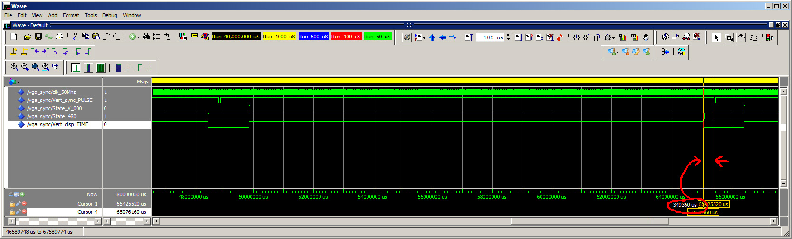This screenshot has width=792, height=239.
Task: Delete Cursor 1 with its red minus icon
Action: tap(24, 204)
